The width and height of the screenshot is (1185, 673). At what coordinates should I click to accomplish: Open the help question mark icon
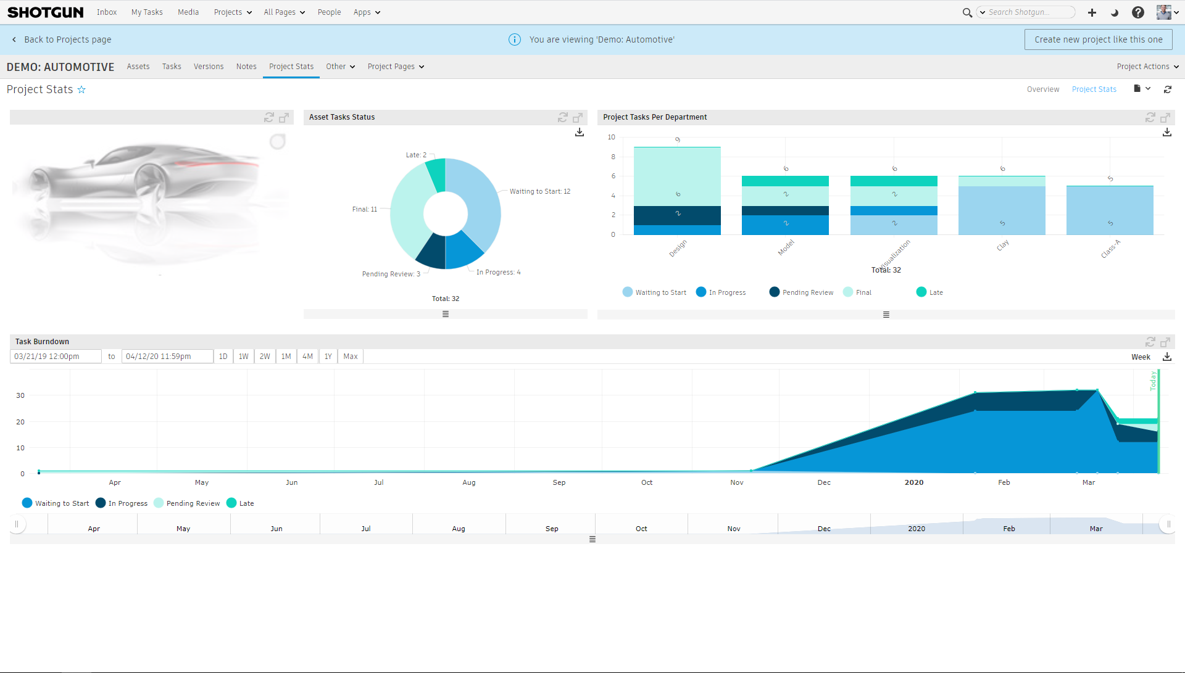click(1138, 12)
